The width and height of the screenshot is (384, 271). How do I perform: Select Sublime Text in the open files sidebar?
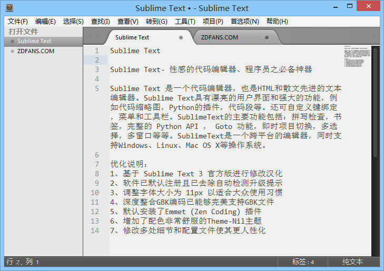click(43, 42)
